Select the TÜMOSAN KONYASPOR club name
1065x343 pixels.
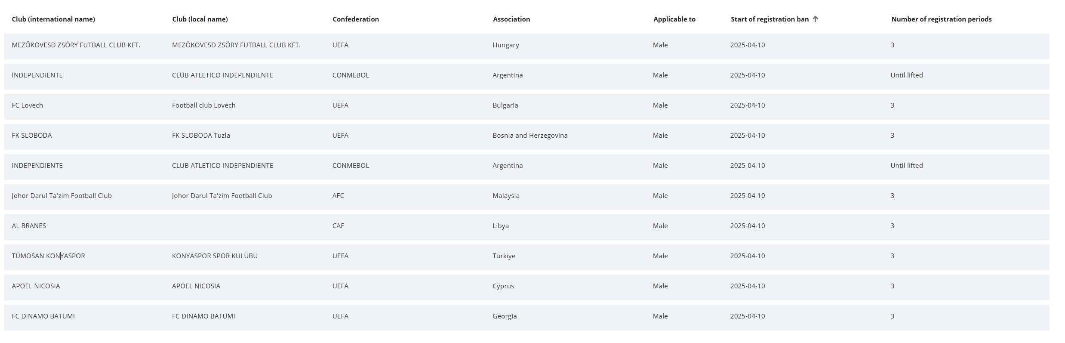click(49, 256)
